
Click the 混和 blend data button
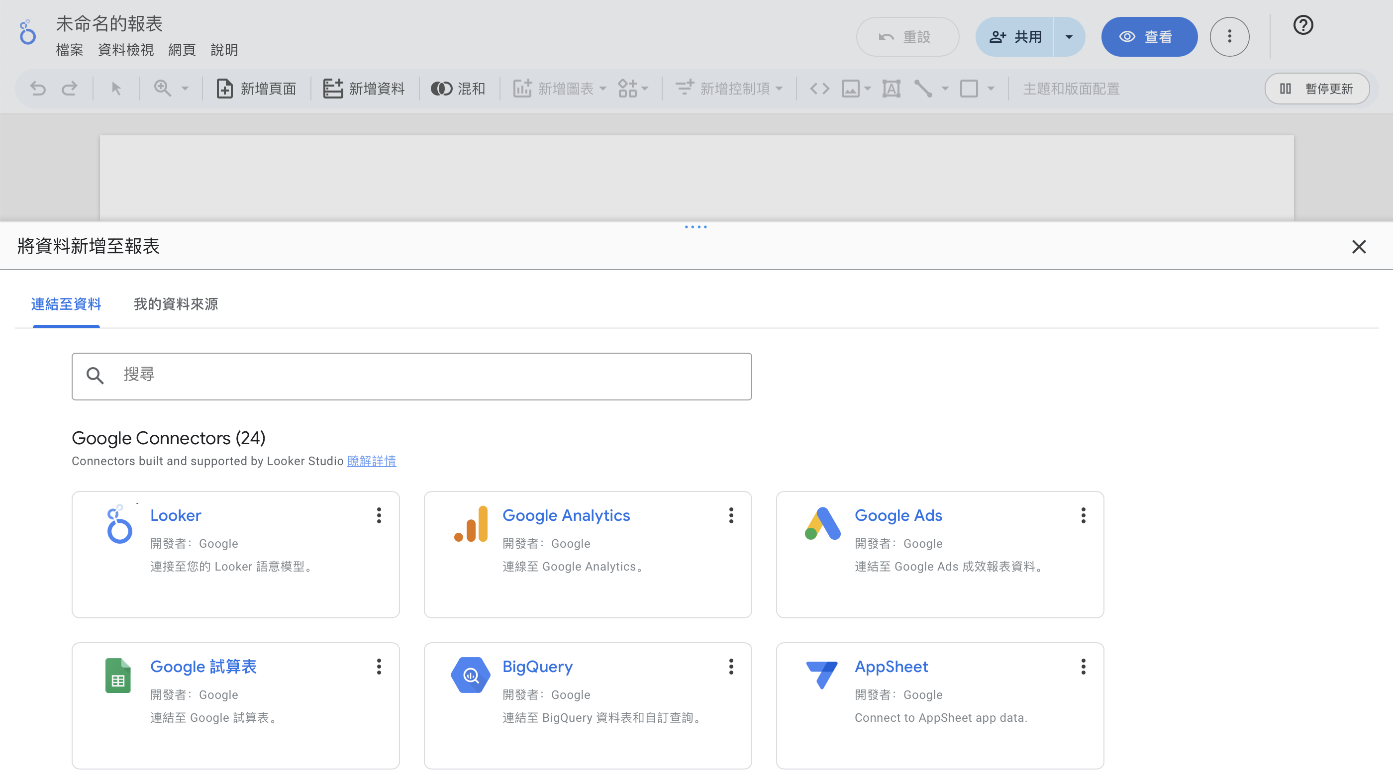point(458,88)
